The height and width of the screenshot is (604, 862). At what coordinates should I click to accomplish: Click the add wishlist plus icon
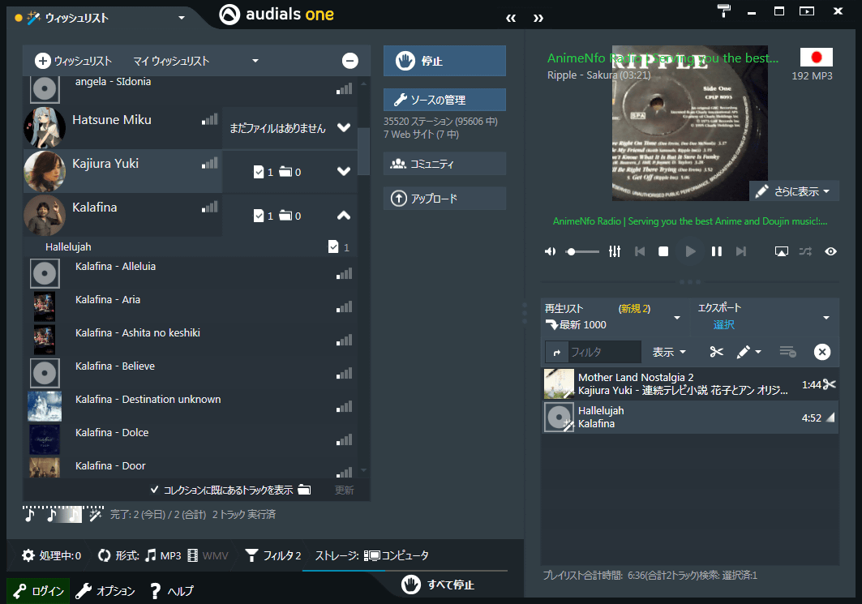[x=42, y=61]
